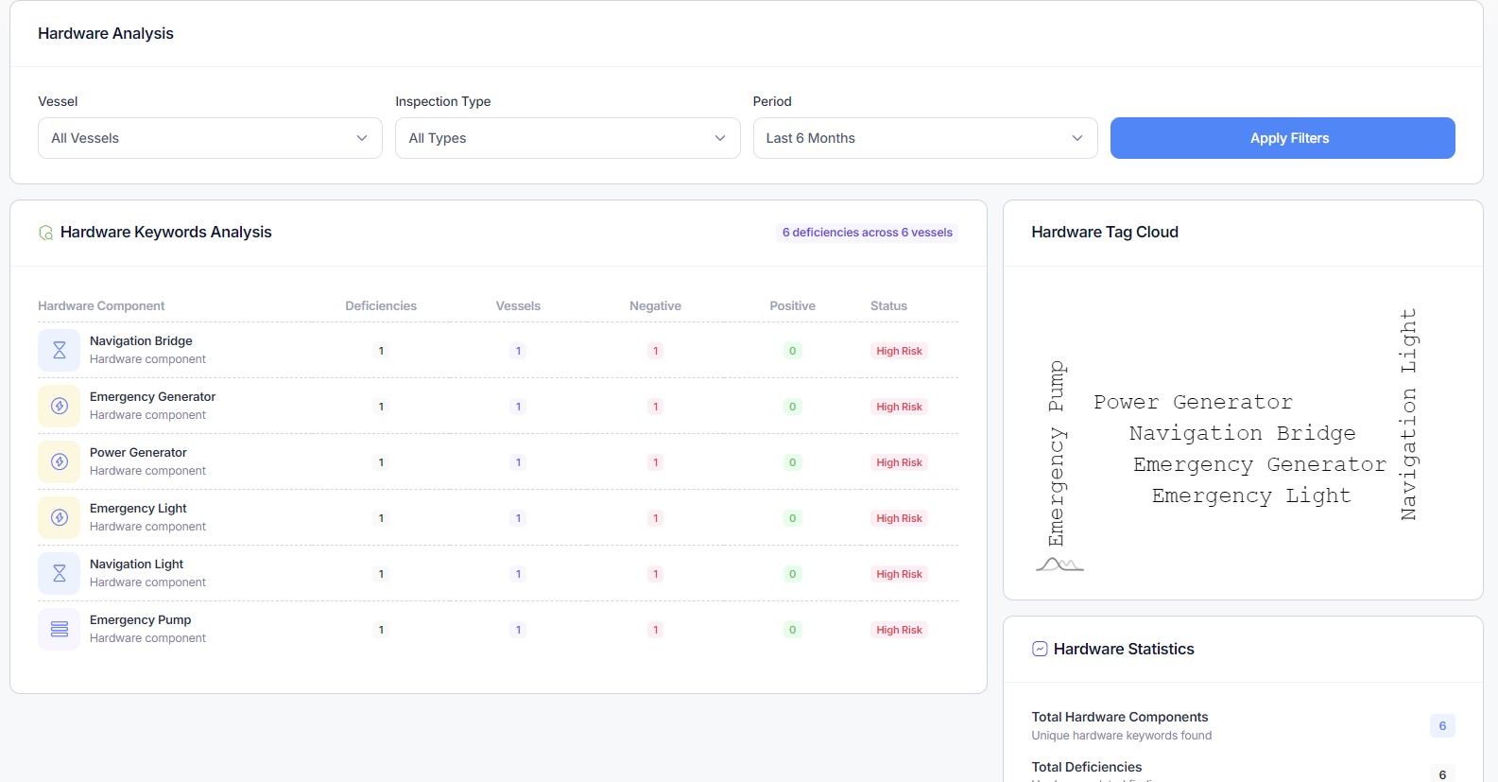Click the deficiencies across vessels summary badge
Image resolution: width=1498 pixels, height=782 pixels.
pyautogui.click(x=867, y=233)
